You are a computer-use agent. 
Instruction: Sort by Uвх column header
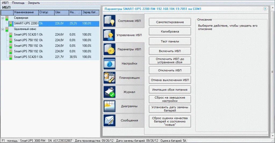pyautogui.click(x=61, y=12)
